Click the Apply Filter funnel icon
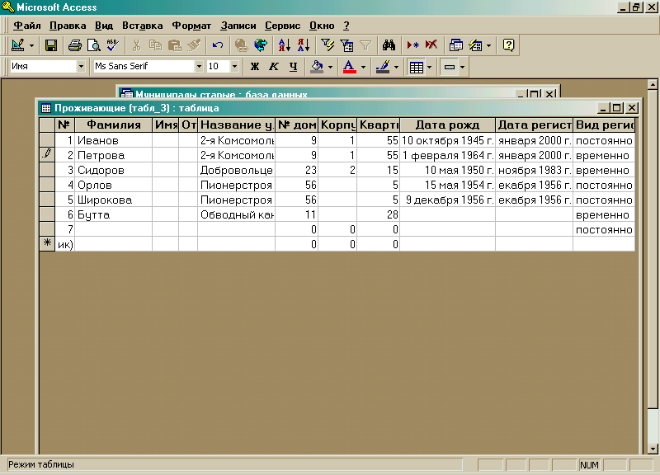Viewport: 660px width, 475px height. 365,45
